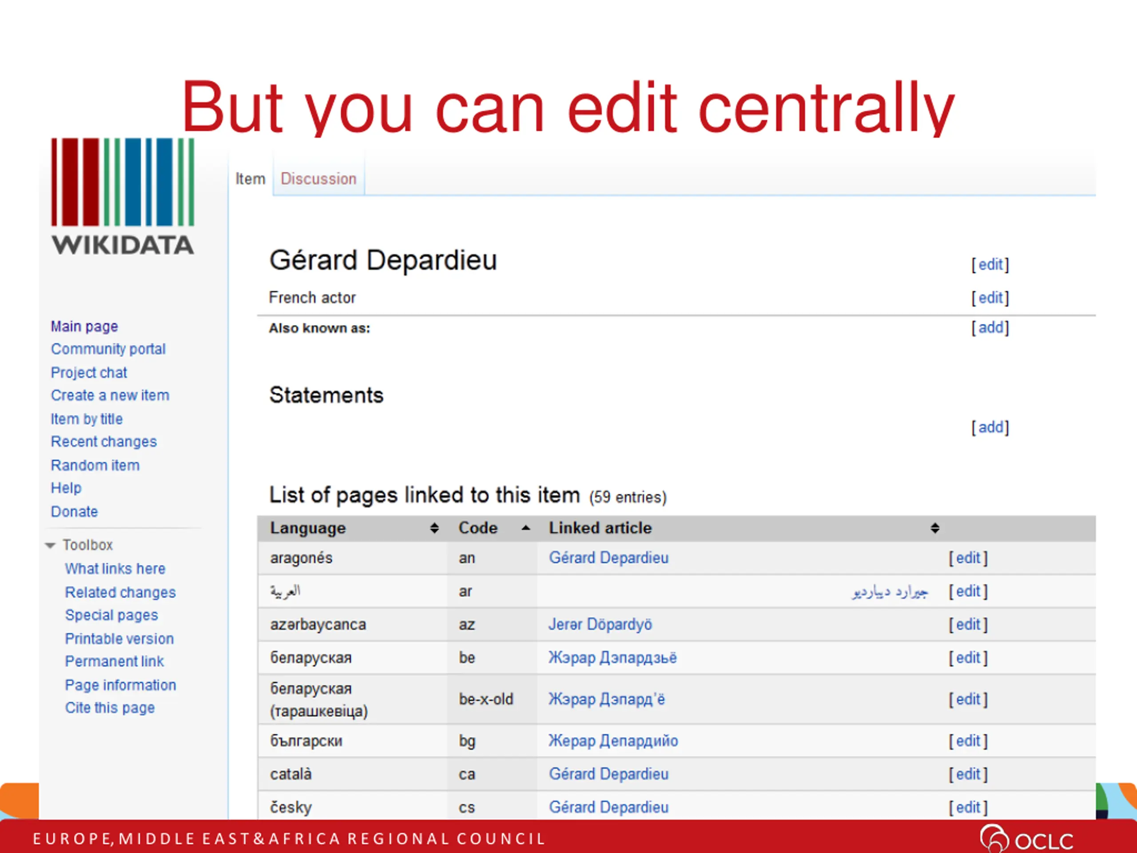Click the Toolbox heading label

click(x=87, y=545)
